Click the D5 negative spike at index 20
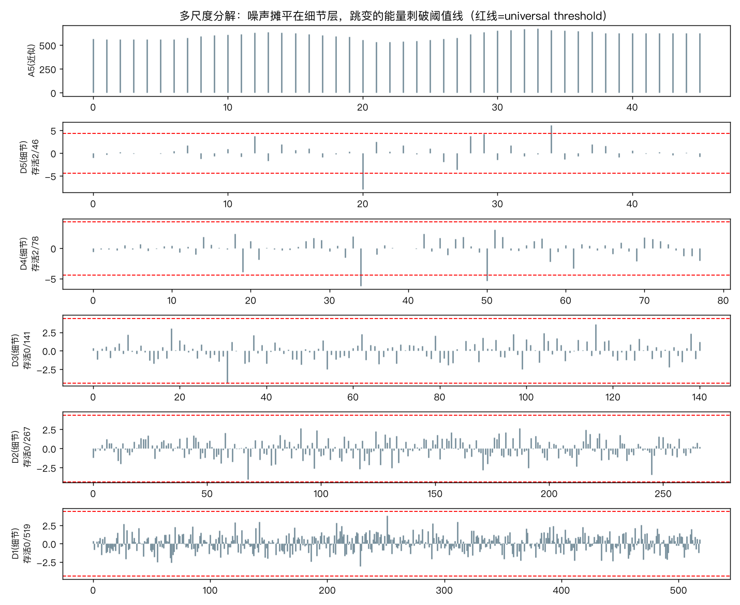The width and height of the screenshot is (740, 605). click(x=363, y=172)
